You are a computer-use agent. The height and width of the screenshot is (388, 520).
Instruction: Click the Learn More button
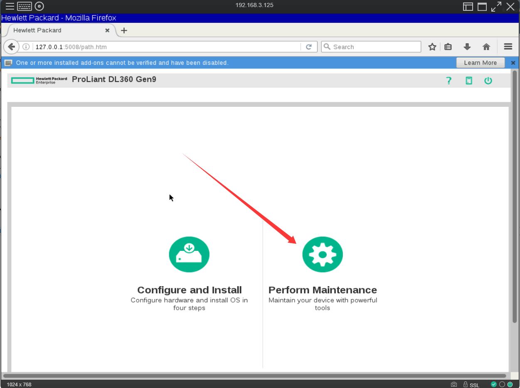(x=481, y=63)
